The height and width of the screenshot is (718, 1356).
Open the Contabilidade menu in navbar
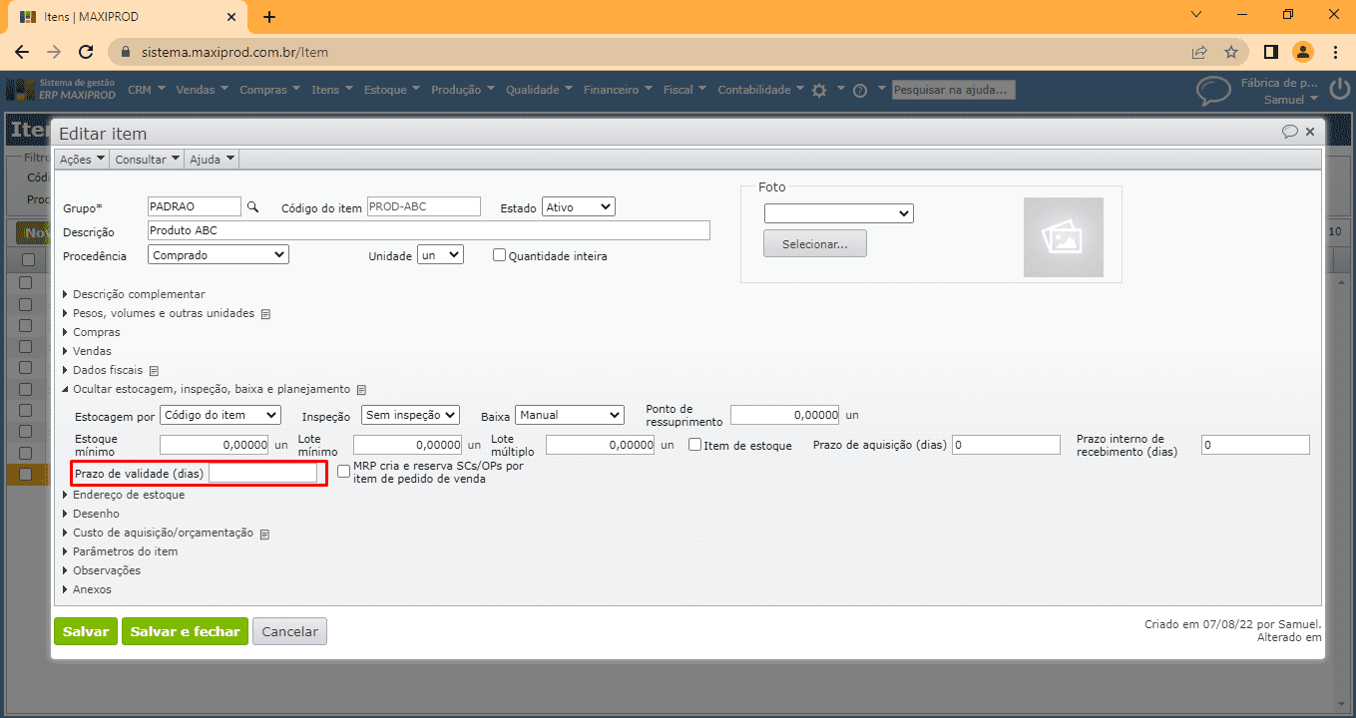[x=761, y=90]
